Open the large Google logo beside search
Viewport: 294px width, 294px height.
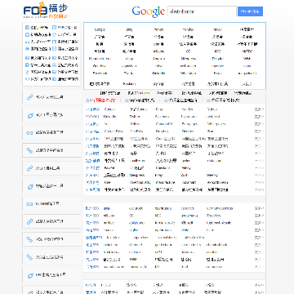coord(148,11)
